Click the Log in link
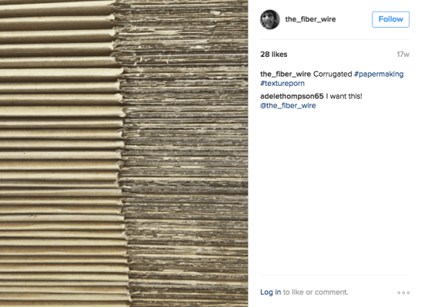The image size is (421, 307). coord(270,292)
